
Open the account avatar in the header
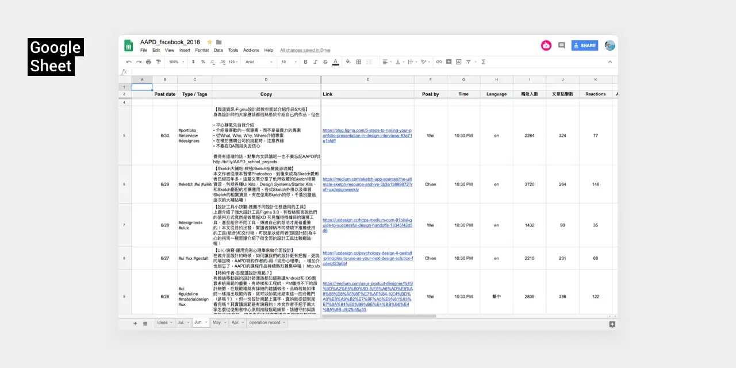tap(610, 45)
